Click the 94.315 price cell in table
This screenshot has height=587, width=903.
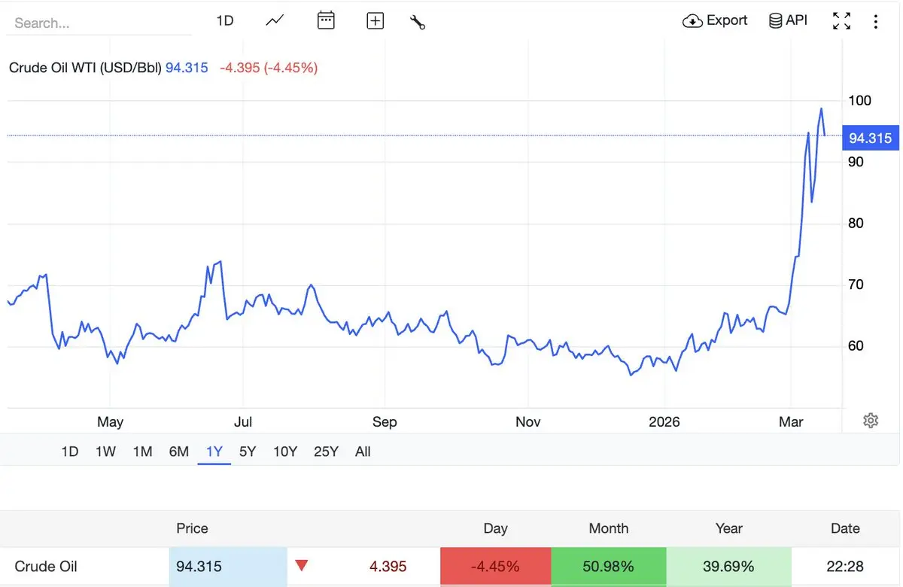228,566
